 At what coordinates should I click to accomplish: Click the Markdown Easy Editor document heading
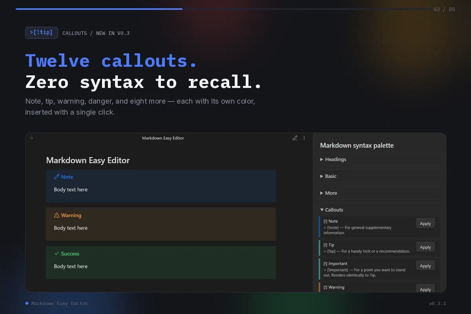pyautogui.click(x=88, y=160)
